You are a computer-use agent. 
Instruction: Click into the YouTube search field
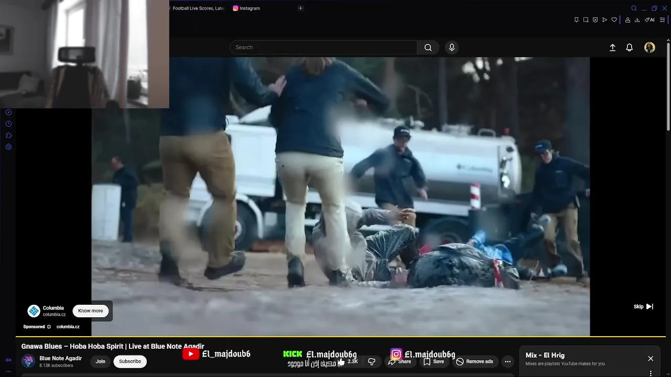click(323, 47)
